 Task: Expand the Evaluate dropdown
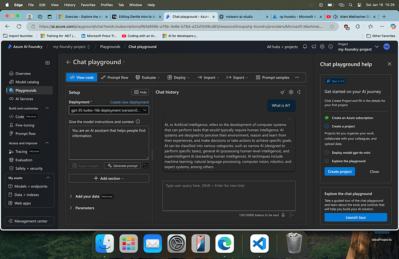(x=148, y=77)
